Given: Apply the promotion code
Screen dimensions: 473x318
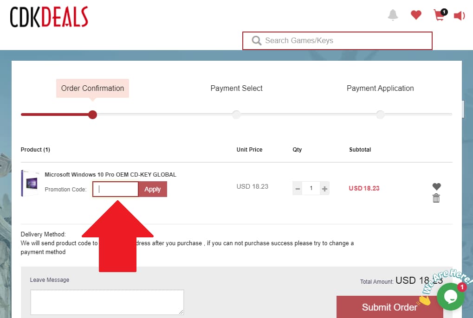Looking at the screenshot, I should click(153, 189).
